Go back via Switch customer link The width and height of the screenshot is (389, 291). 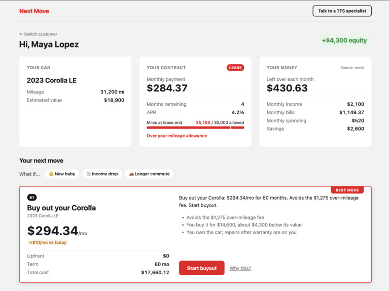pyautogui.click(x=38, y=34)
